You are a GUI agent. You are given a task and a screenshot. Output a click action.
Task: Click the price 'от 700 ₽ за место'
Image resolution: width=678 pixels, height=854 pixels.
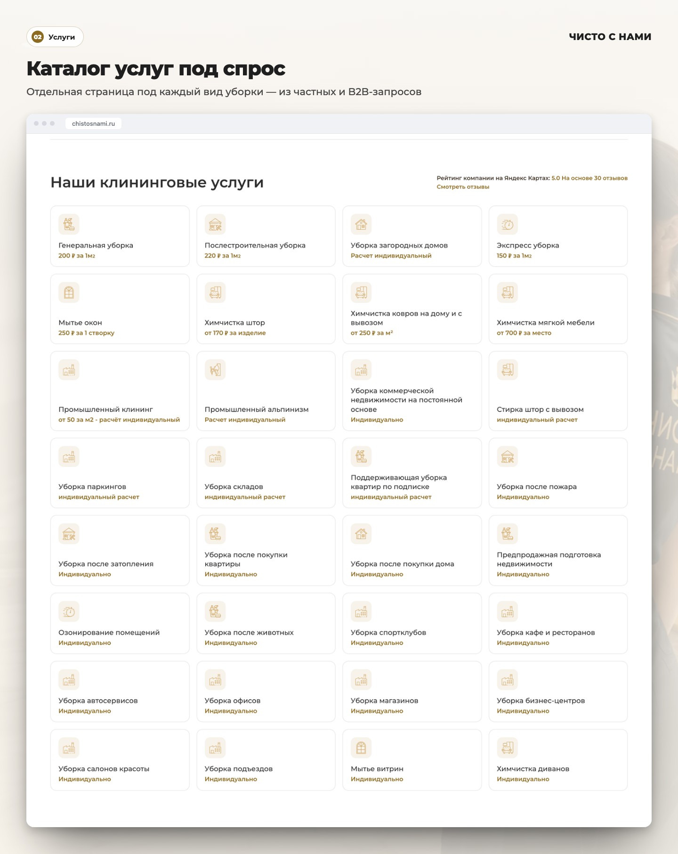524,333
